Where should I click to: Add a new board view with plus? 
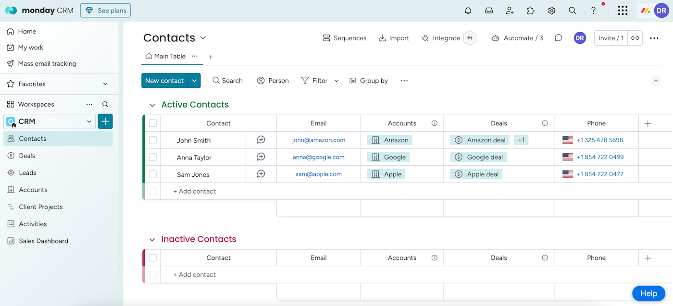click(211, 57)
